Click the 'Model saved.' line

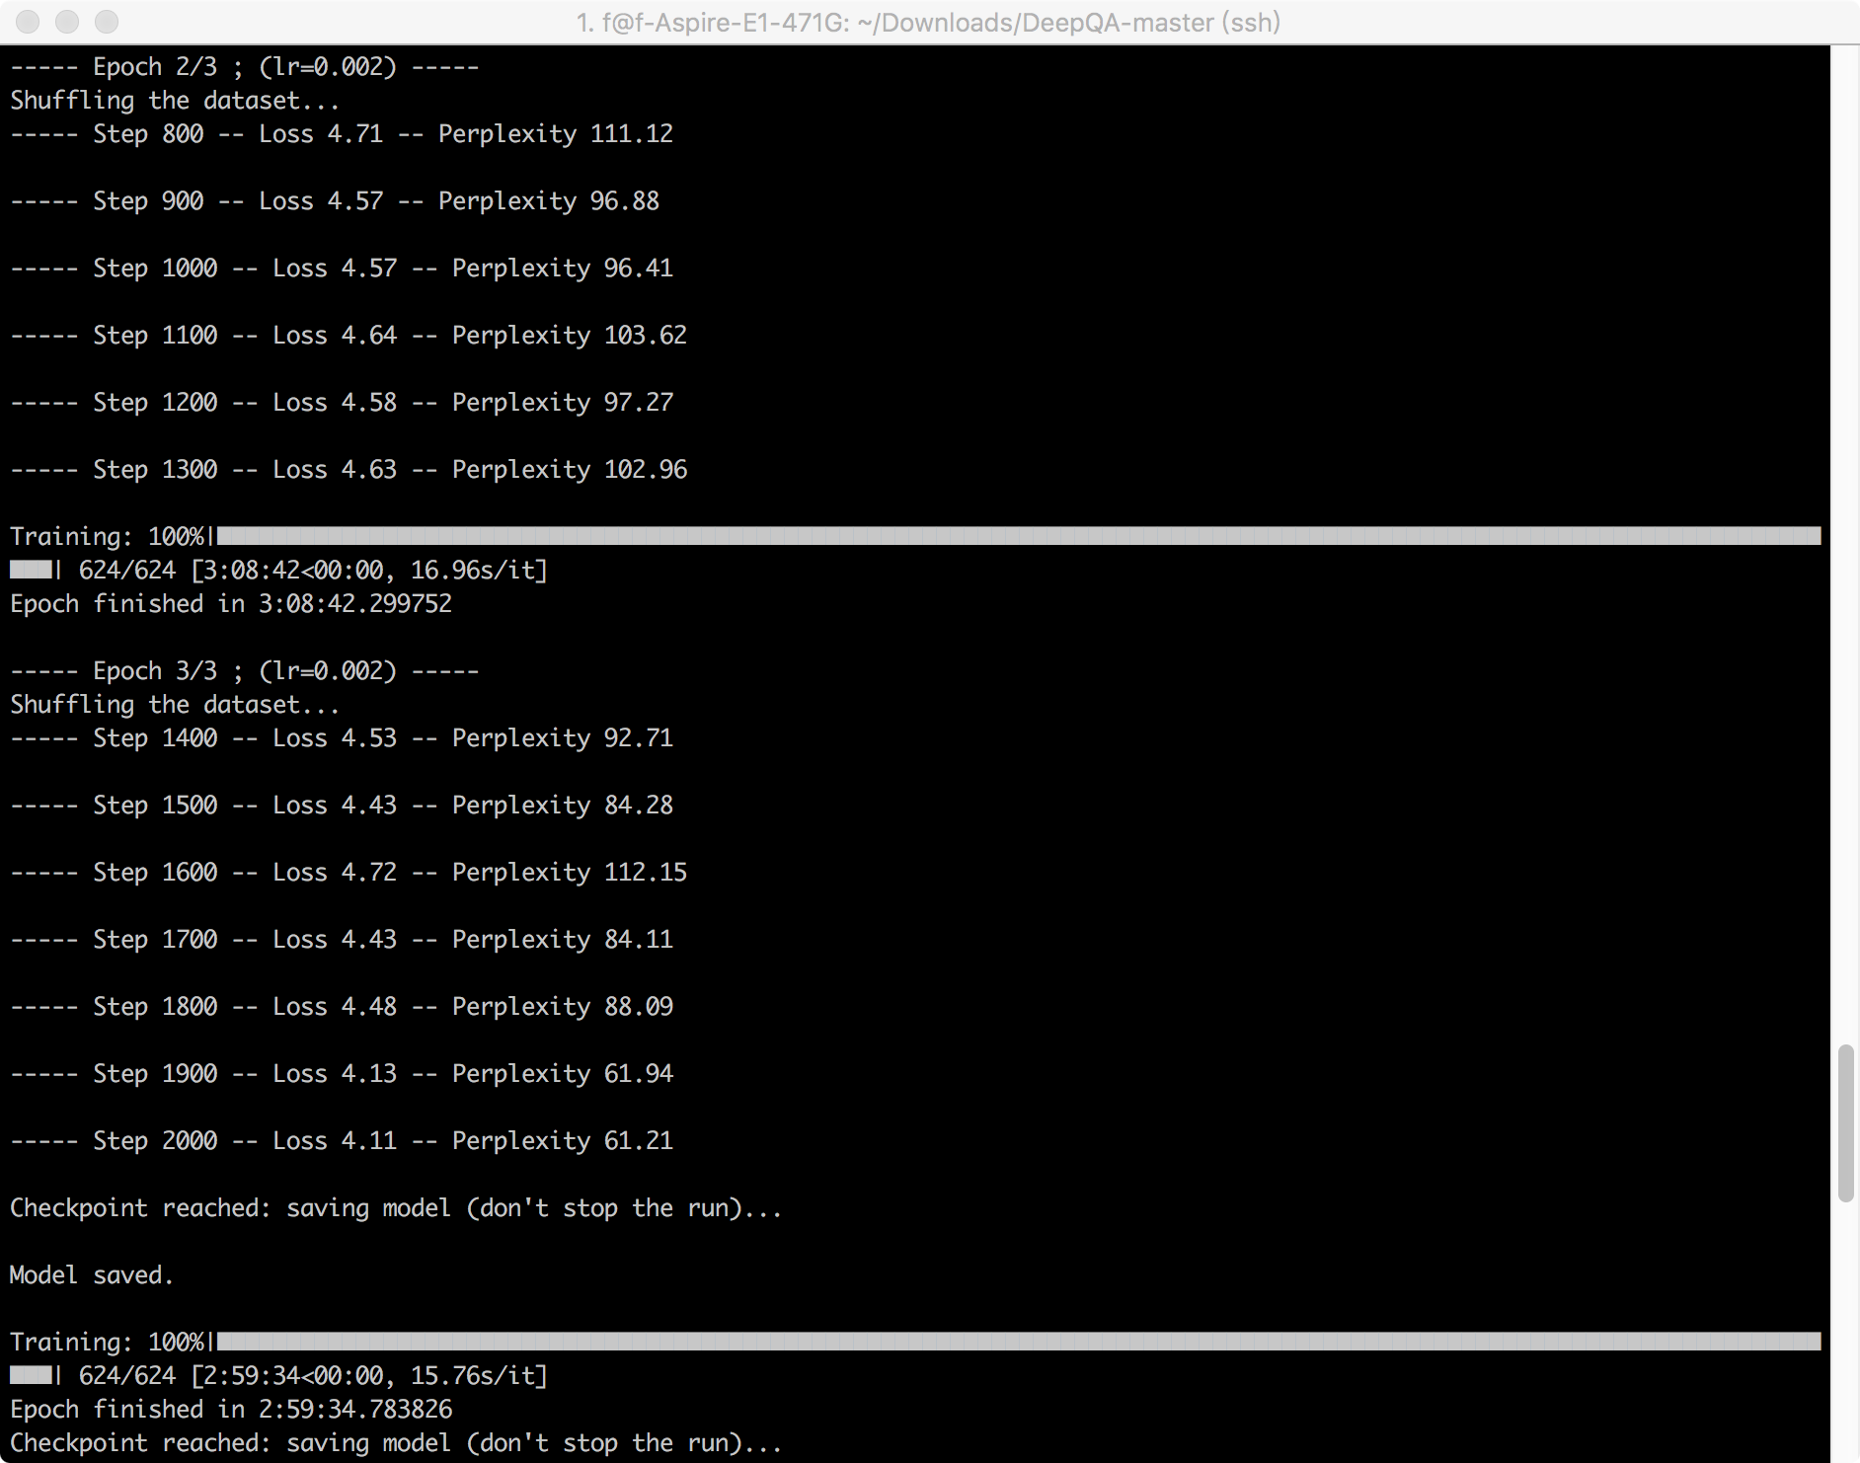pos(92,1275)
